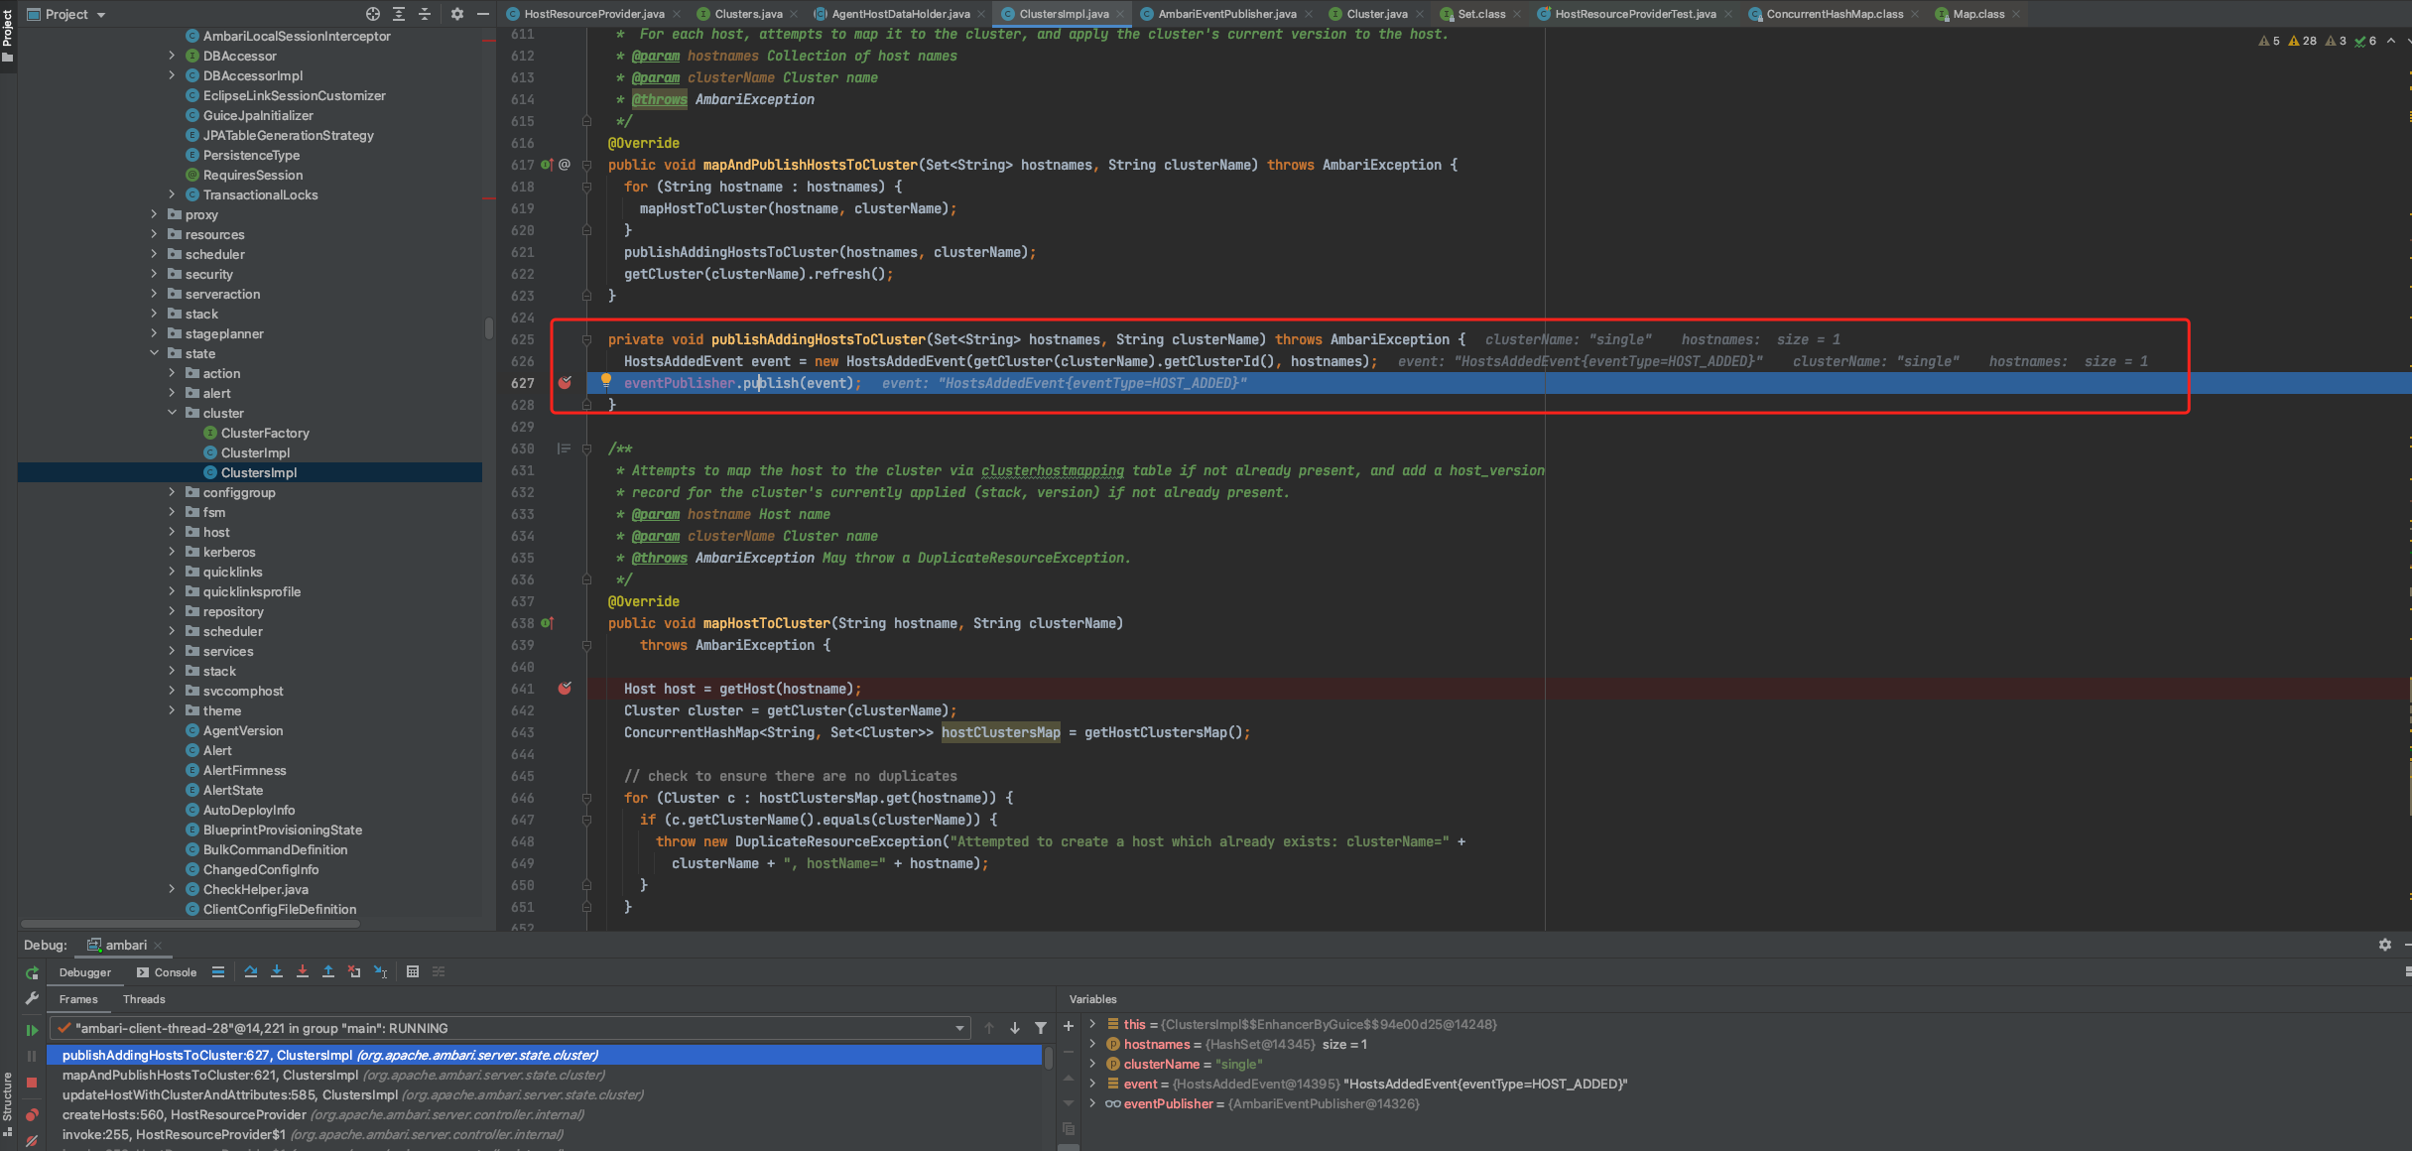The image size is (2412, 1151).
Task: Click the next frame down arrow
Action: 1014,1028
